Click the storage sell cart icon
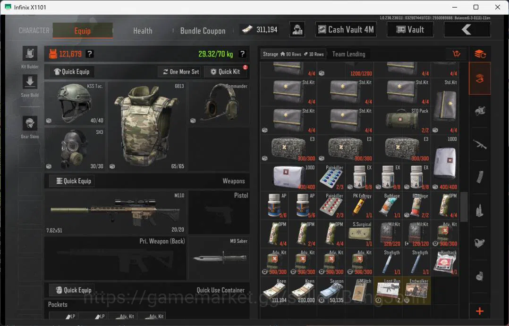This screenshot has height=326, width=509. [x=457, y=54]
